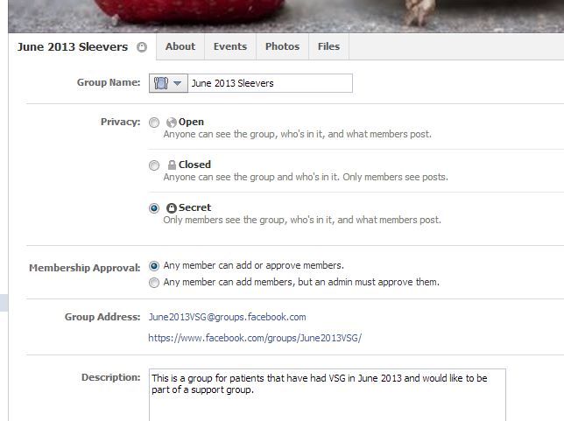
Task: Choose admin must approve members option
Action: (154, 283)
